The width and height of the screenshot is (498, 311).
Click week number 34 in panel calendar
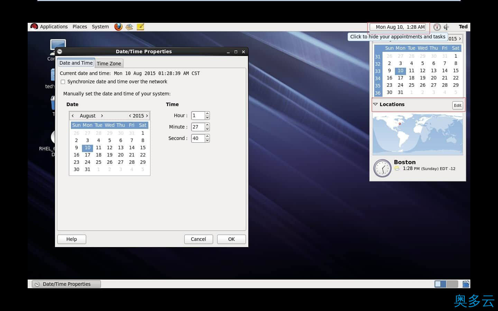(x=378, y=78)
